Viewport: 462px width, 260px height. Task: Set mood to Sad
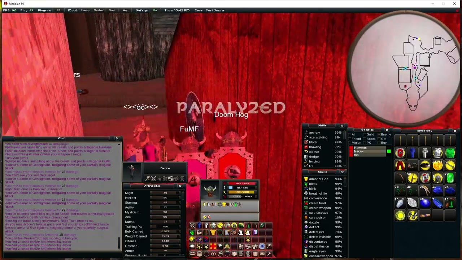pyautogui.click(x=112, y=10)
